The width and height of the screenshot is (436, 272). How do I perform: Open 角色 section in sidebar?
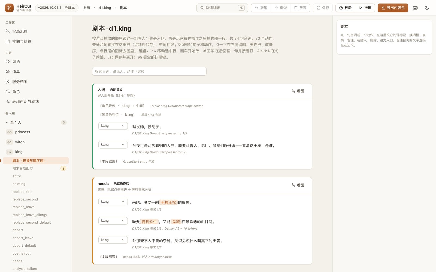[x=36, y=92]
